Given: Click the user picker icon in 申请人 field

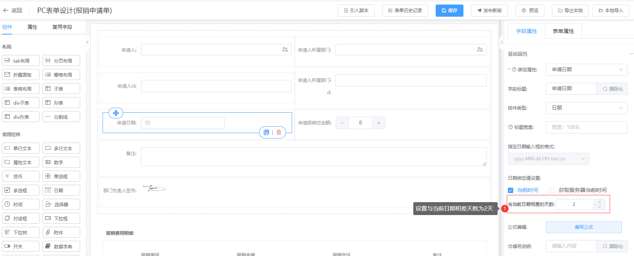Looking at the screenshot, I should (285, 50).
